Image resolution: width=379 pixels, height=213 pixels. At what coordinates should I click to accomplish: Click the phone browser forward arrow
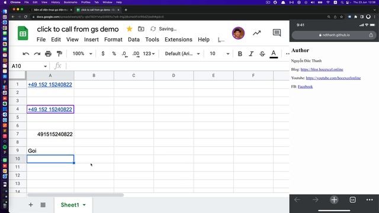(316, 200)
